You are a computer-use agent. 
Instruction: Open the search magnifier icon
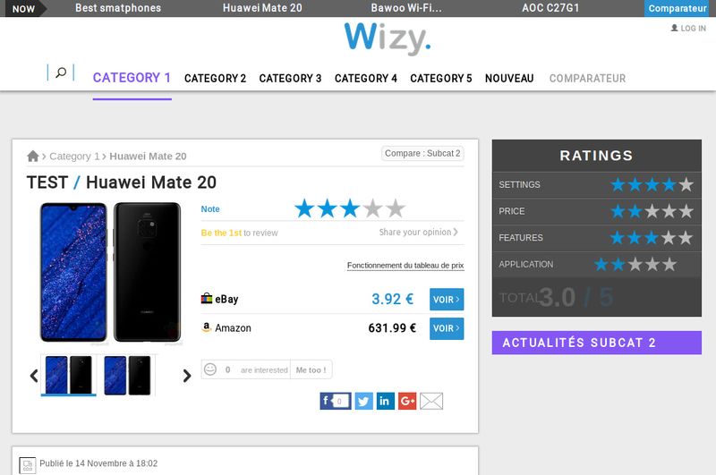(x=61, y=72)
